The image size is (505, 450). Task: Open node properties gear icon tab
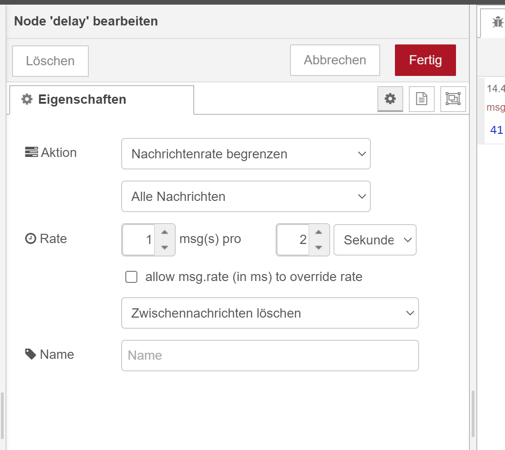coord(390,99)
